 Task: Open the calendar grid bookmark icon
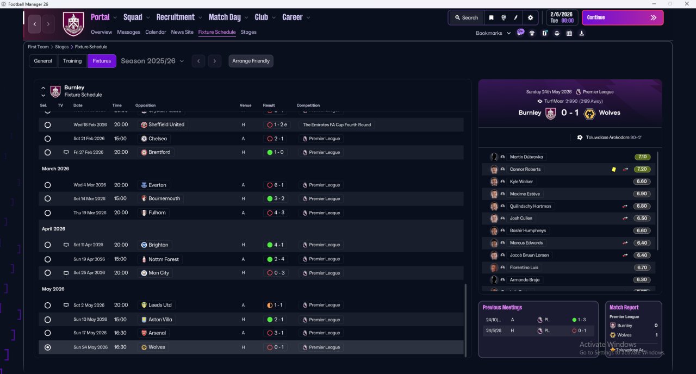[x=569, y=33]
